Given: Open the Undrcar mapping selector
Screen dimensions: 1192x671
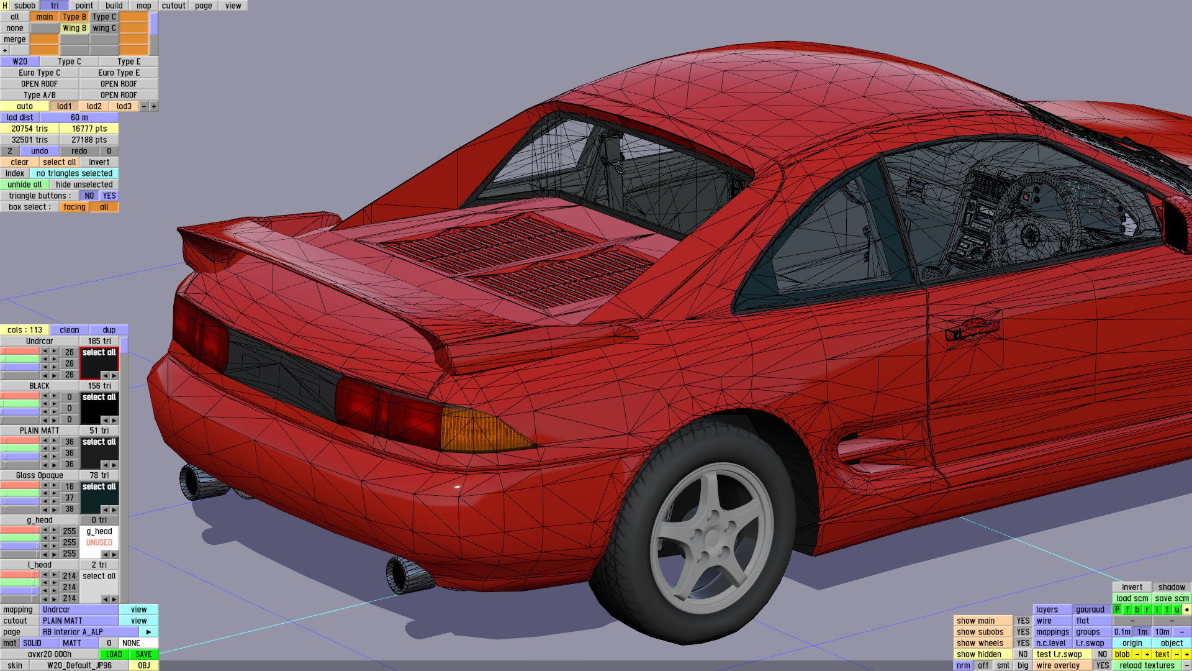Looking at the screenshot, I should [x=79, y=609].
